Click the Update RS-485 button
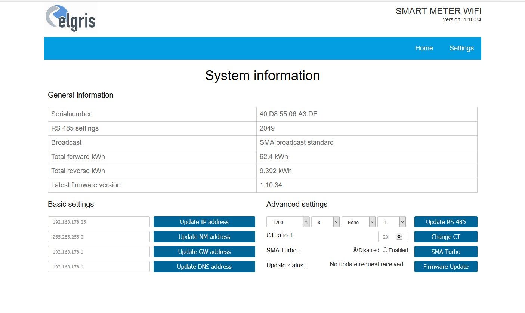This screenshot has width=525, height=313. point(445,222)
